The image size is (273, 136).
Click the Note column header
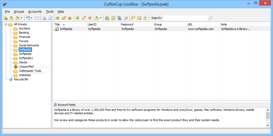(236, 24)
